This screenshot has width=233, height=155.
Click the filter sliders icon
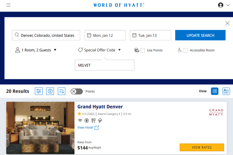tap(39, 91)
